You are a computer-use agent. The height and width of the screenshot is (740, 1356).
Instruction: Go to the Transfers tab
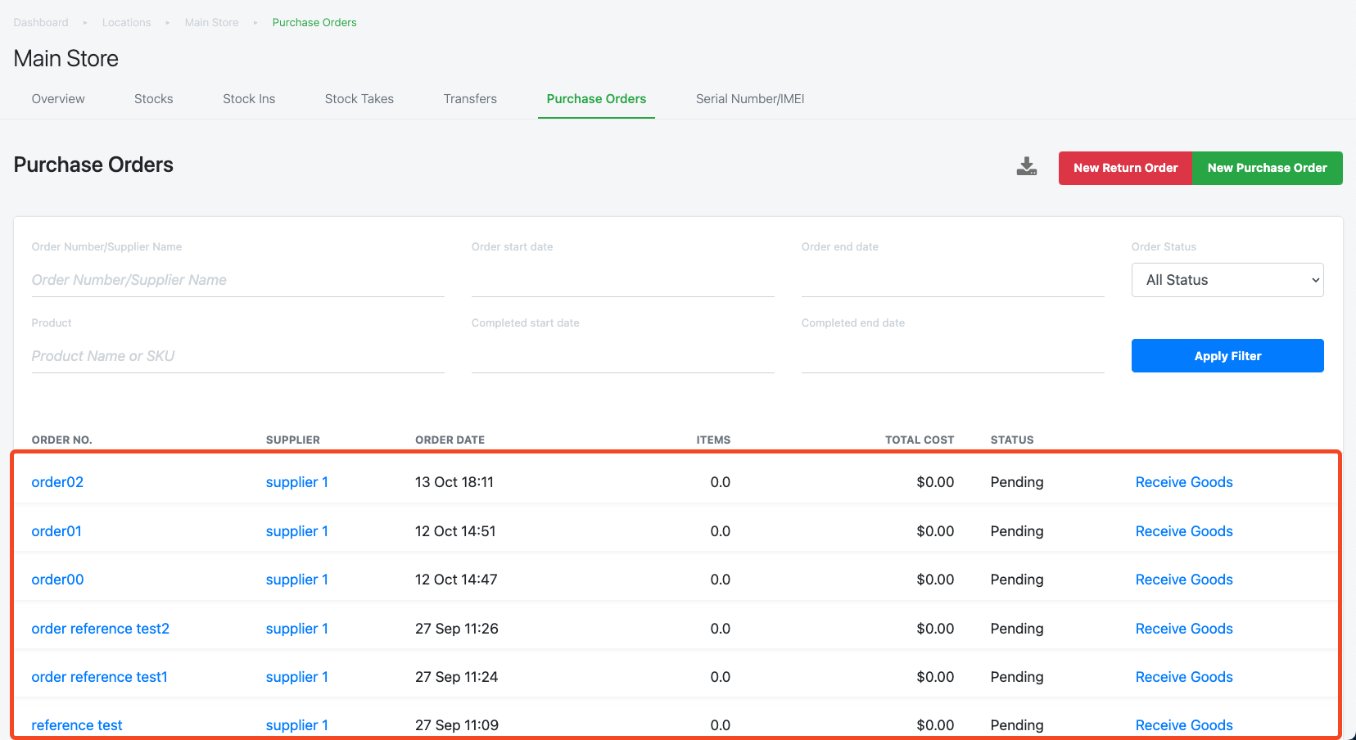[x=470, y=99]
